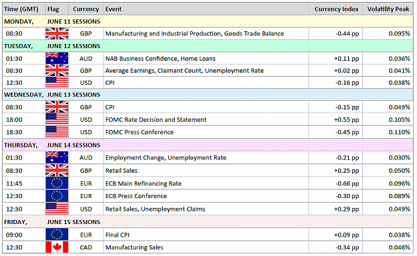Click the 18:30 time cell
This screenshot has width=417, height=256.
pyautogui.click(x=14, y=132)
